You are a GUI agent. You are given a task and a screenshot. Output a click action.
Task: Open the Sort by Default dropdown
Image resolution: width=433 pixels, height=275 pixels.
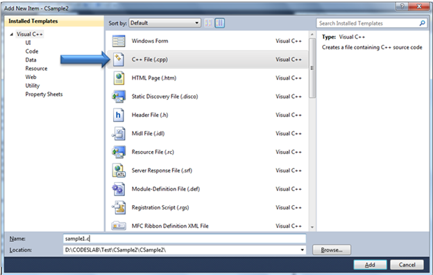164,23
